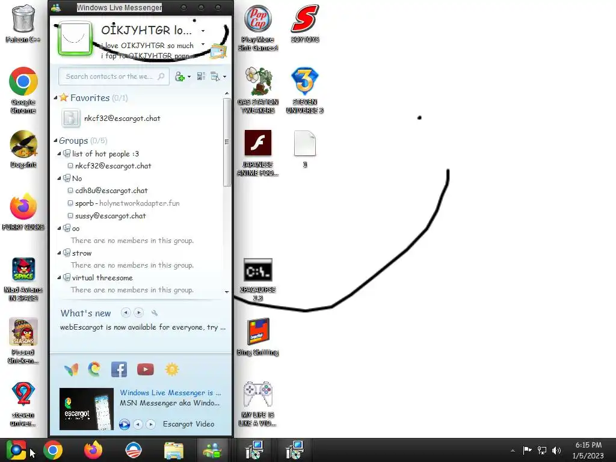Open the STEVEN UNIVERSE 3 icon
The image size is (616, 462).
pyautogui.click(x=305, y=90)
